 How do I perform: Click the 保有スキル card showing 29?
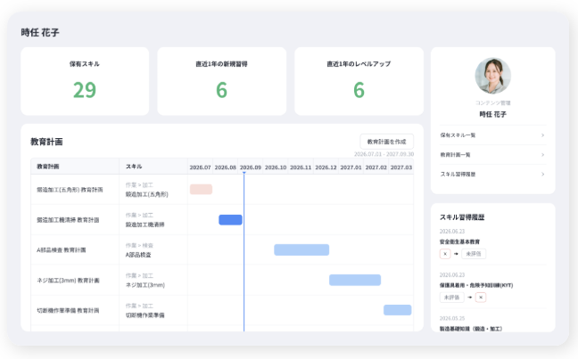tap(85, 81)
